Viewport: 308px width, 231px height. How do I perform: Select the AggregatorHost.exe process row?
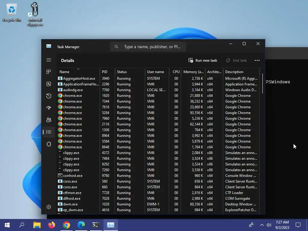158,79
